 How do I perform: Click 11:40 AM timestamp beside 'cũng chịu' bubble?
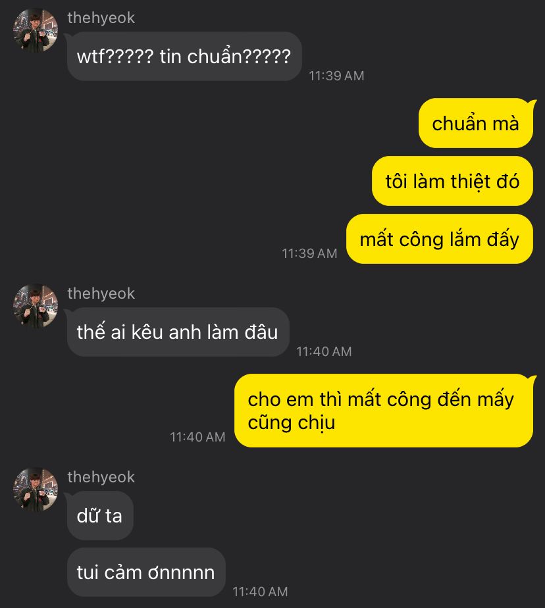[x=197, y=437]
